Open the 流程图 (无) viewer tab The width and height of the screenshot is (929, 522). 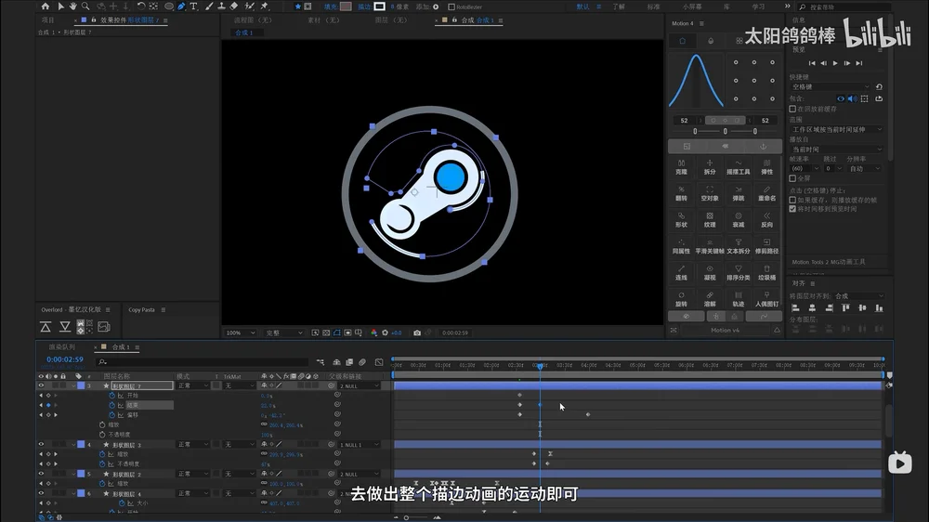[x=253, y=20]
